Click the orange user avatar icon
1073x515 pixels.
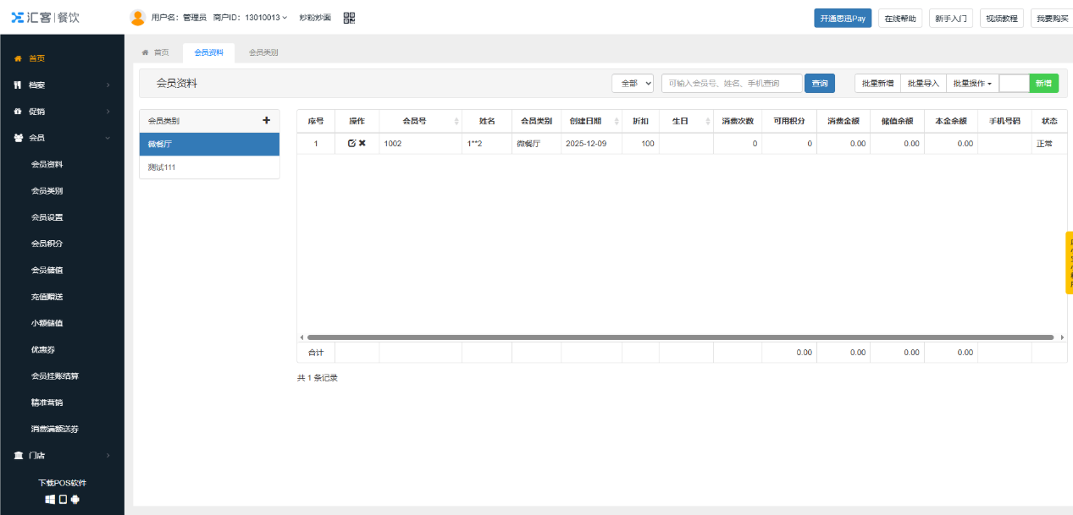137,18
